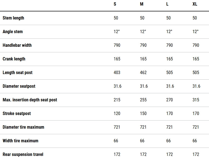Select the Length seat post label

(x=18, y=73)
